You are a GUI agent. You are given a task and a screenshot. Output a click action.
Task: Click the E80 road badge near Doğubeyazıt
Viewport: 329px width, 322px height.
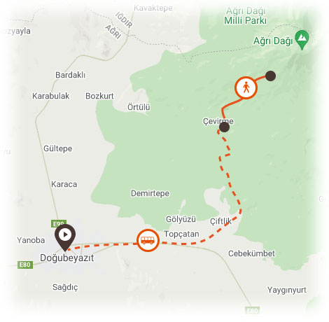[25, 265]
